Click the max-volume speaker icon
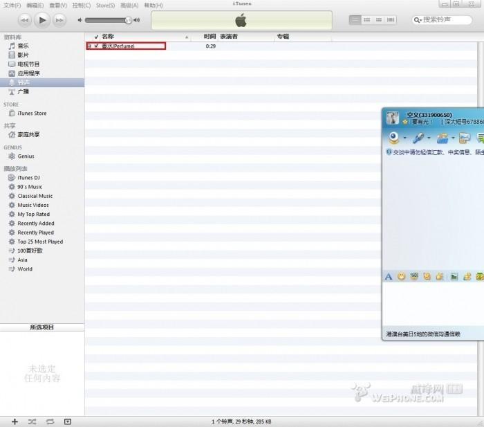The height and width of the screenshot is (427, 484). coord(136,20)
